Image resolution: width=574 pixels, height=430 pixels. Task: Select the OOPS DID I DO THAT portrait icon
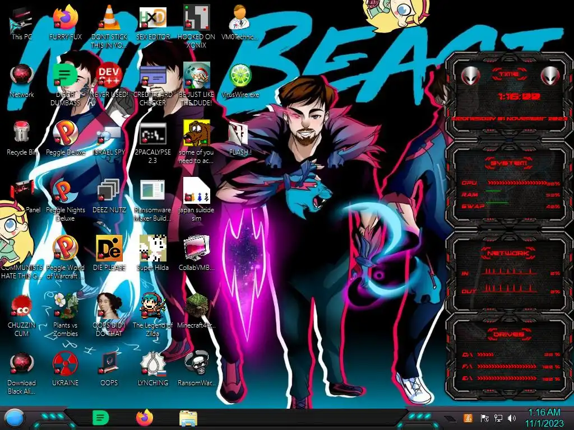(109, 315)
